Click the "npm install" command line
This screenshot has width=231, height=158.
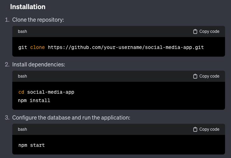click(x=34, y=100)
